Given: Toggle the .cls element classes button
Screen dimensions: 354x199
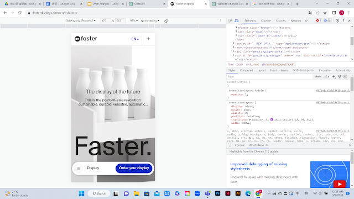Looking at the screenshot, I should [x=326, y=77].
